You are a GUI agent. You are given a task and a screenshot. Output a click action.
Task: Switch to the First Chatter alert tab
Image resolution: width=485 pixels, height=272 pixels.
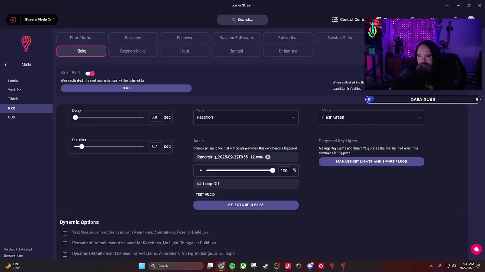point(81,38)
